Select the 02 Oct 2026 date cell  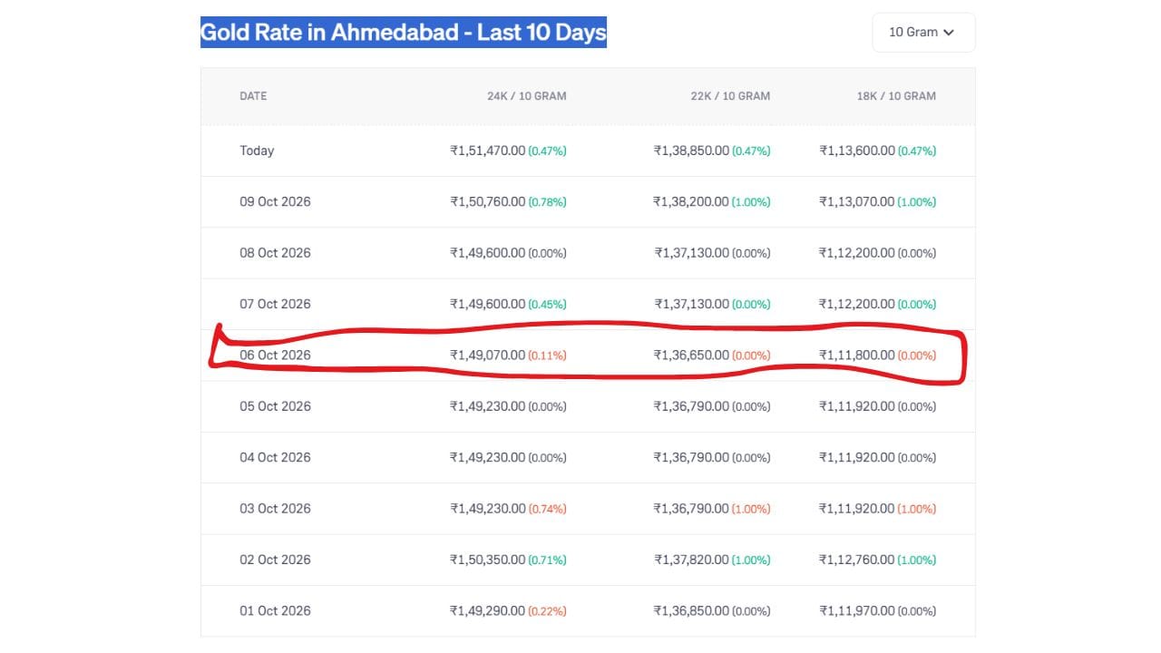pyautogui.click(x=275, y=560)
